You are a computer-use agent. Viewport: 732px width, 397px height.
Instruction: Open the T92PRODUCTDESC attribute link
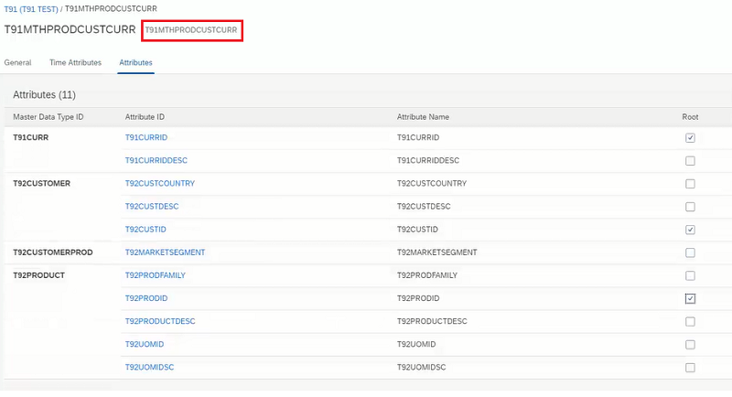coord(160,321)
